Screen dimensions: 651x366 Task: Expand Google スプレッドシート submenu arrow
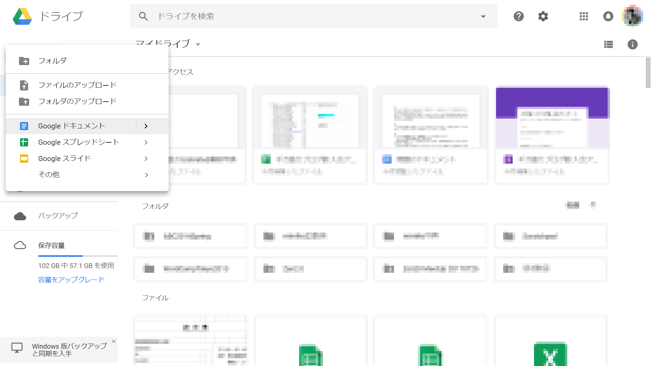(x=146, y=142)
